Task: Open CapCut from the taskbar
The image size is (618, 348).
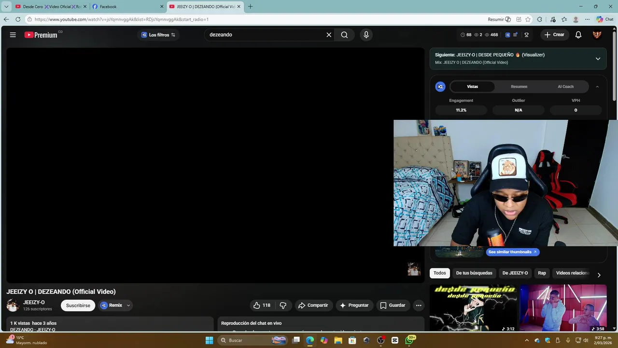Action: [394, 340]
